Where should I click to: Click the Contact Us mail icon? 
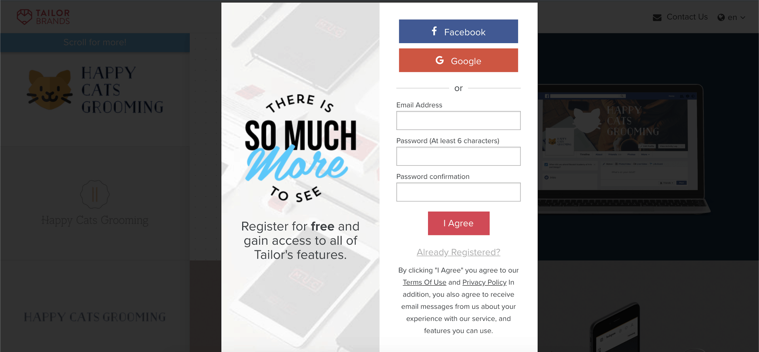point(657,17)
